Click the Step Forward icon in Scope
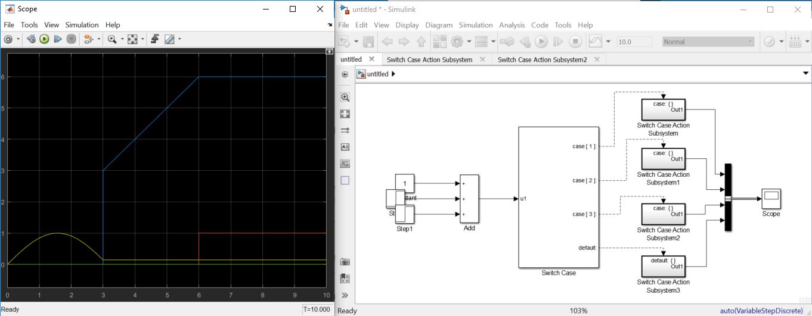 click(58, 39)
